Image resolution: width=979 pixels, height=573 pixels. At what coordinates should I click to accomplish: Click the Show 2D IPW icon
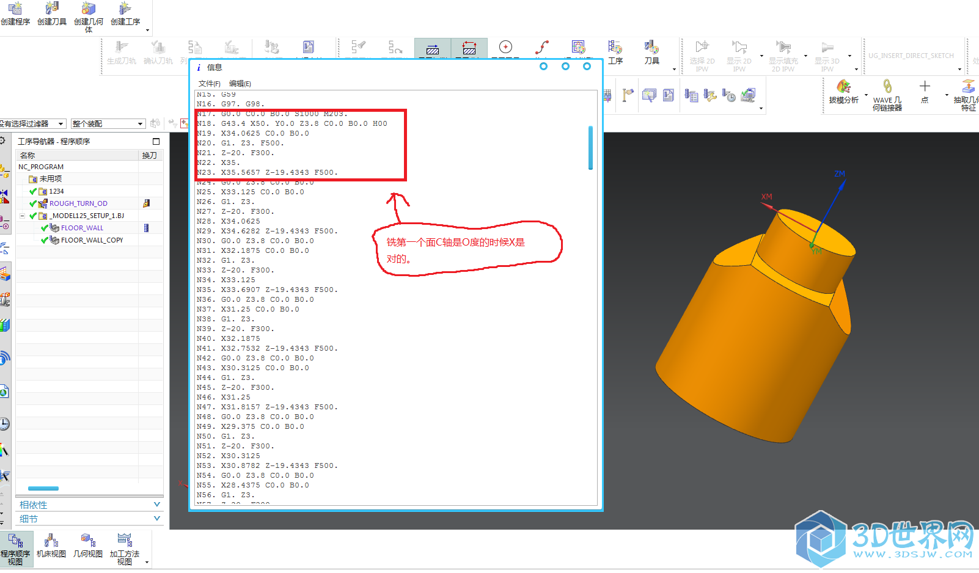click(739, 47)
